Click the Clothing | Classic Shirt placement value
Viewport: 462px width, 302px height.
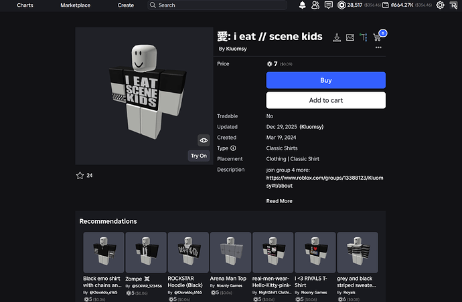[x=293, y=159]
